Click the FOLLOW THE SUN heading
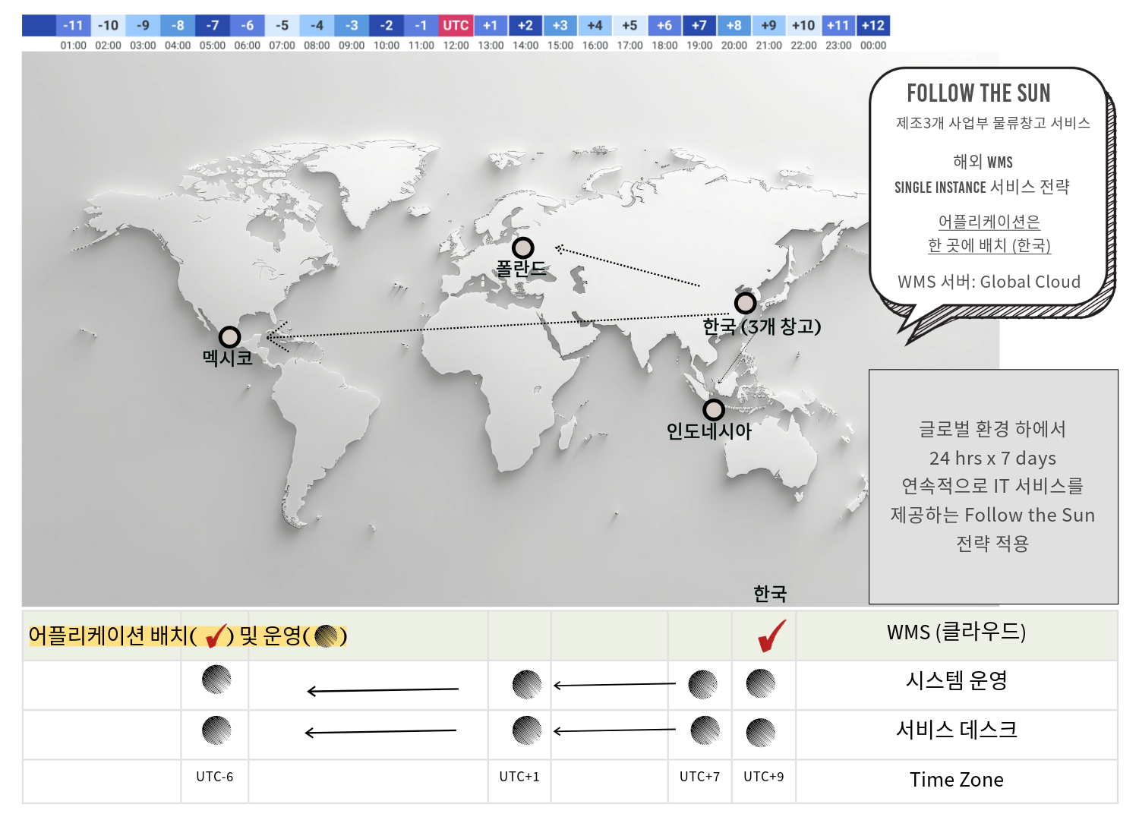This screenshot has width=1139, height=820. click(978, 93)
